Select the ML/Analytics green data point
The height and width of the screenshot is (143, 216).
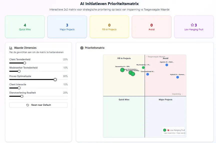[143, 67]
